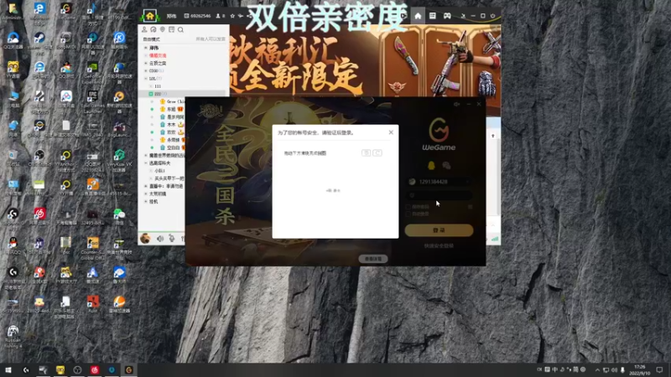671x377 pixels.
Task: Click the WeGame password input field
Action: pos(439,195)
